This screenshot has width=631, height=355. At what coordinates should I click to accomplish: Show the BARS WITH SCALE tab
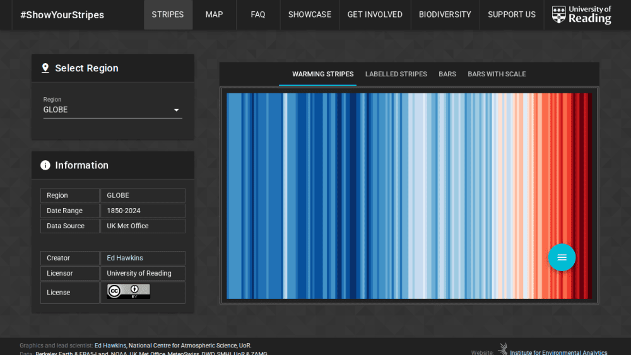coord(497,74)
